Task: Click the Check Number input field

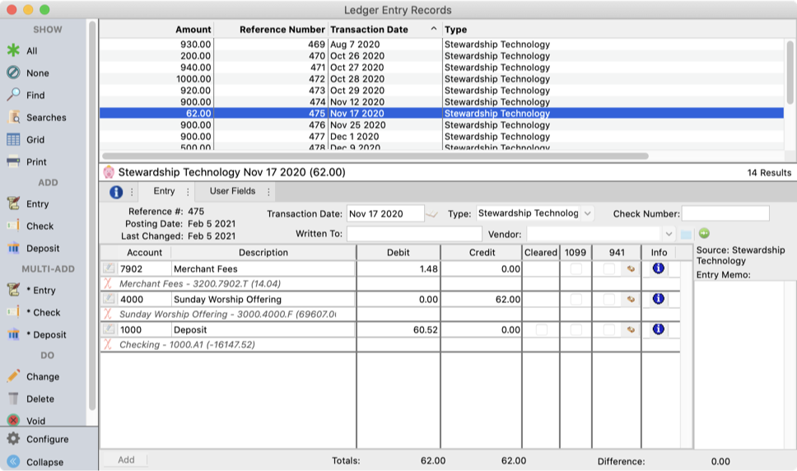Action: pyautogui.click(x=725, y=213)
